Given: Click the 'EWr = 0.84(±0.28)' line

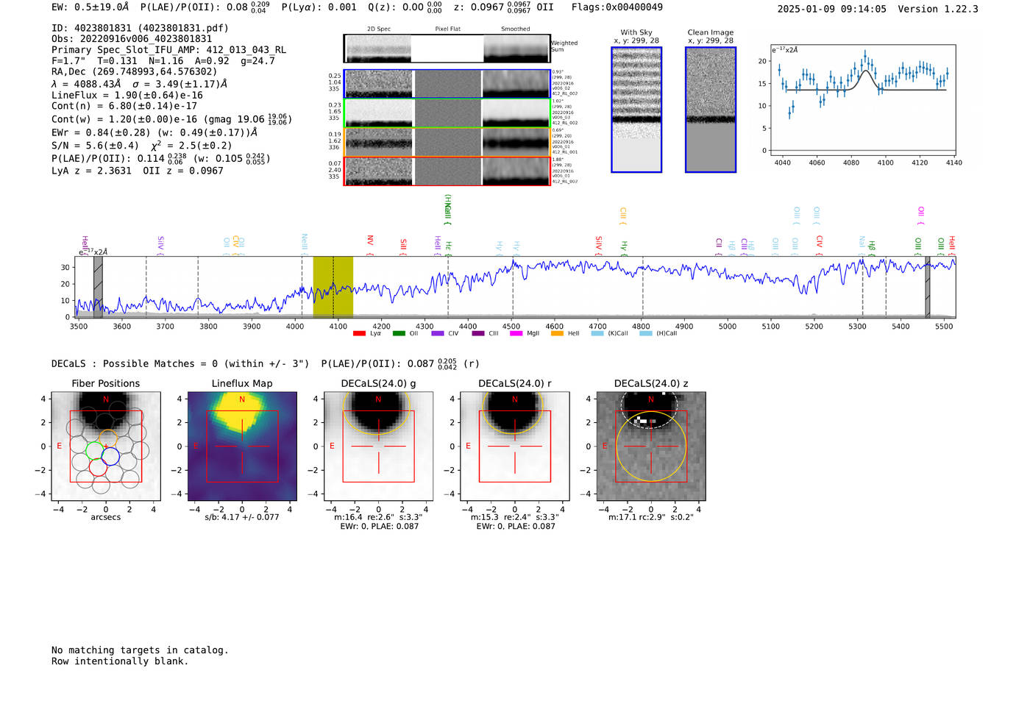Looking at the screenshot, I should coord(154,132).
